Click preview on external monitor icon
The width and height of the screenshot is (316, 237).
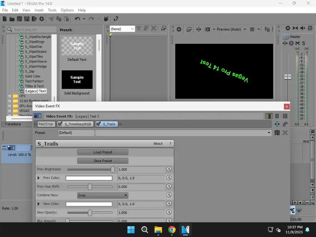(x=189, y=29)
